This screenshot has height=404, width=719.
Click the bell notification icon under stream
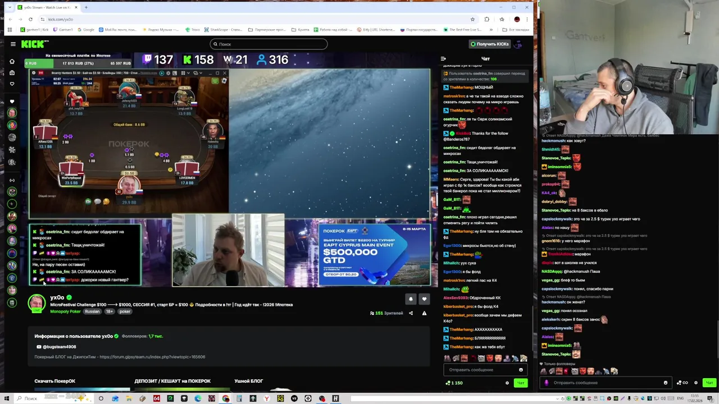pos(411,299)
